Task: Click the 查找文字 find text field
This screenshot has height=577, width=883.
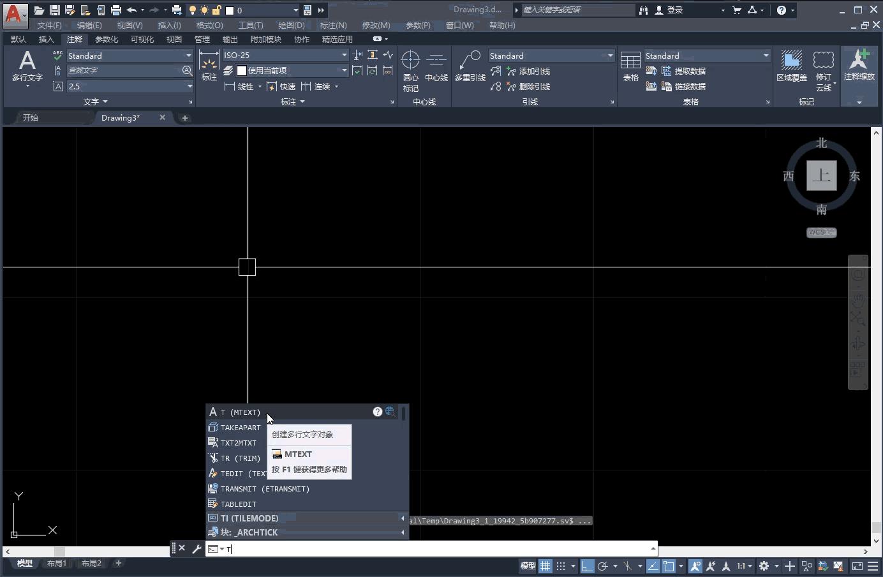Action: pos(124,71)
